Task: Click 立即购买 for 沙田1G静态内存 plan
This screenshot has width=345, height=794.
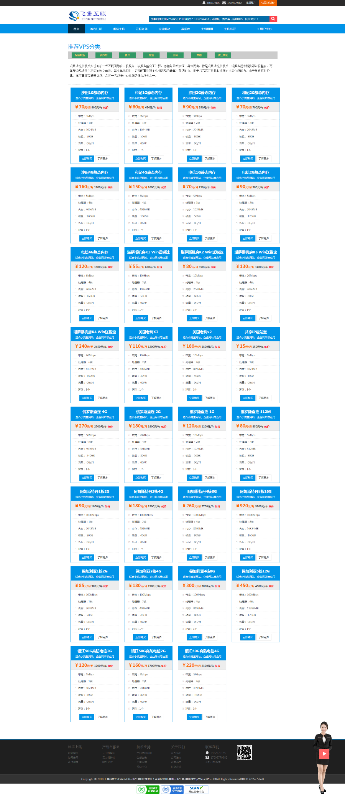Action: (87, 158)
